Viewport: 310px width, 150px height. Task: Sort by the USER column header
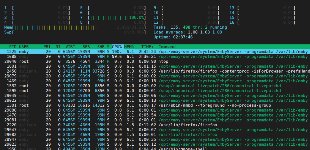24,47
